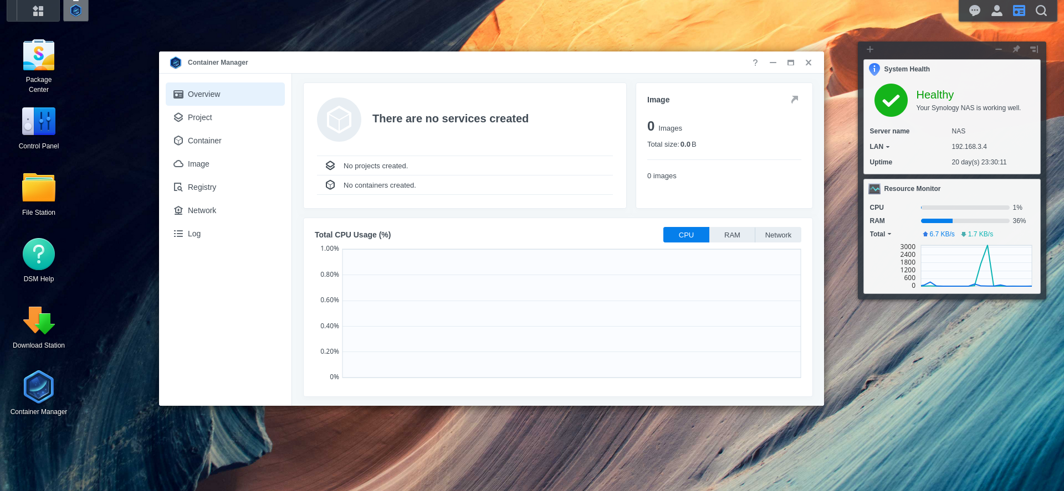Open Control Panel from desktop
This screenshot has height=491, width=1064.
tap(39, 122)
